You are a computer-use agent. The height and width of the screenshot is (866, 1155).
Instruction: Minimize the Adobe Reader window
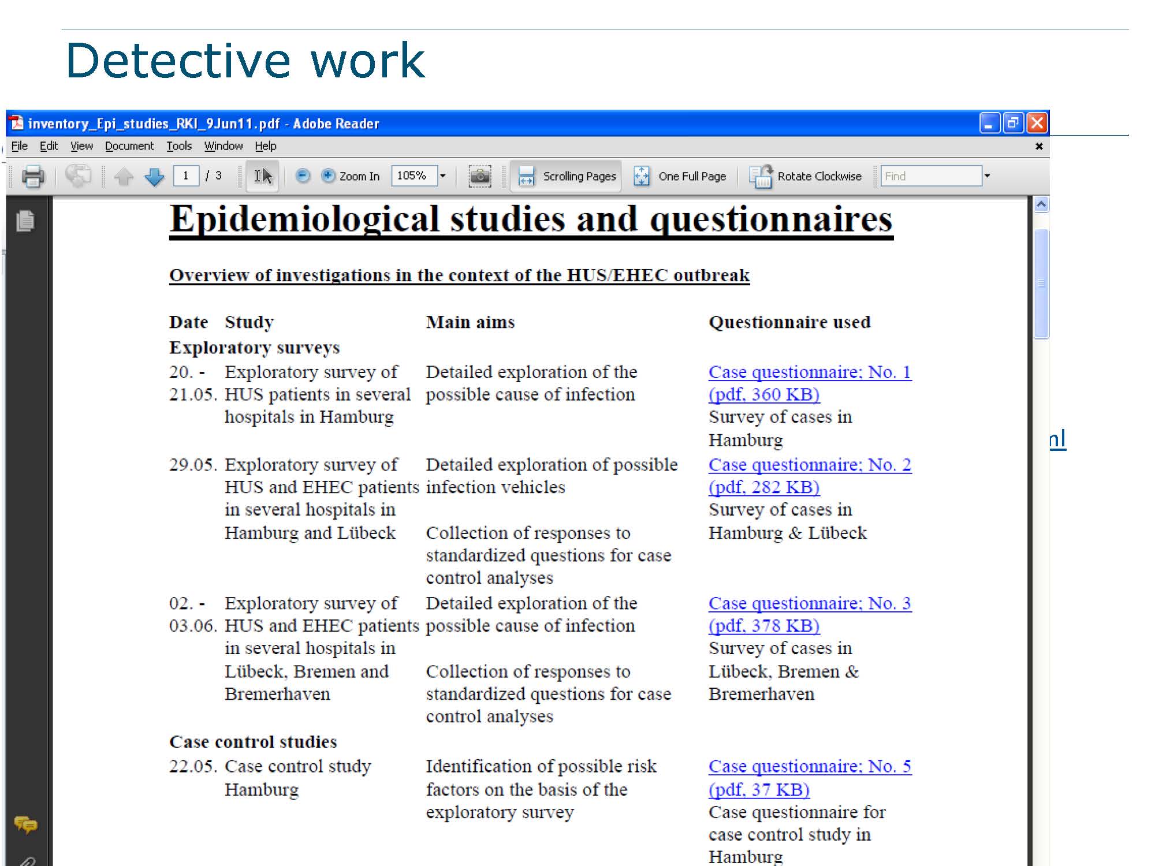click(x=989, y=123)
